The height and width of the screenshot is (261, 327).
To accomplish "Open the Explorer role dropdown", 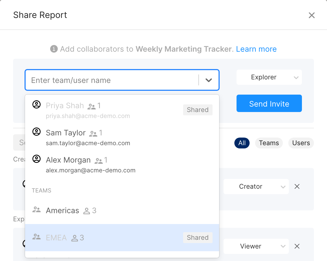I will (269, 77).
